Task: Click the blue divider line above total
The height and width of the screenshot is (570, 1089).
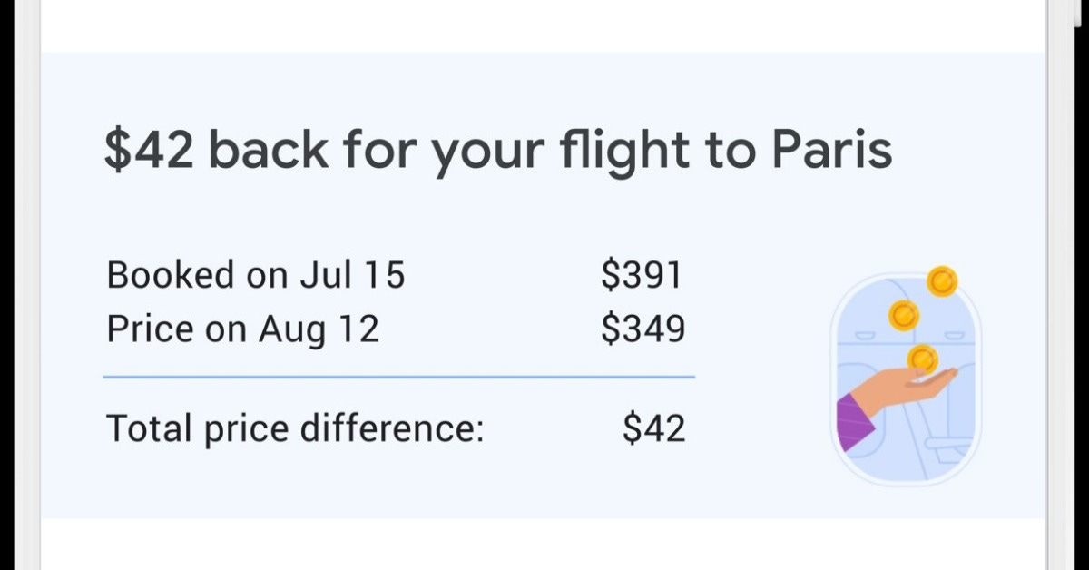Action: tap(399, 375)
